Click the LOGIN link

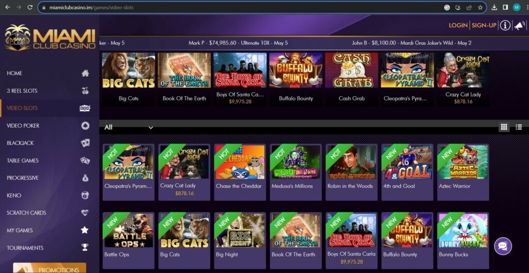pos(458,25)
